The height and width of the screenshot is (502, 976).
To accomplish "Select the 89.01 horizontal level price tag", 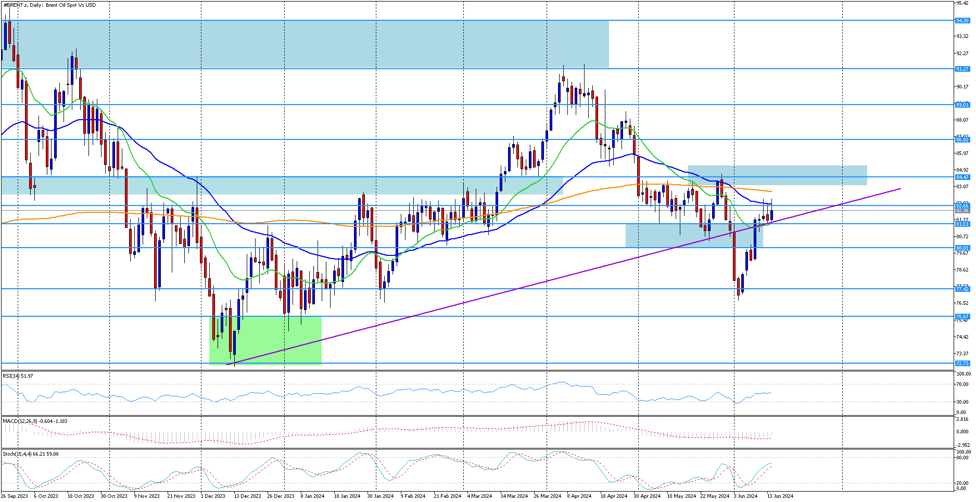I will point(962,105).
